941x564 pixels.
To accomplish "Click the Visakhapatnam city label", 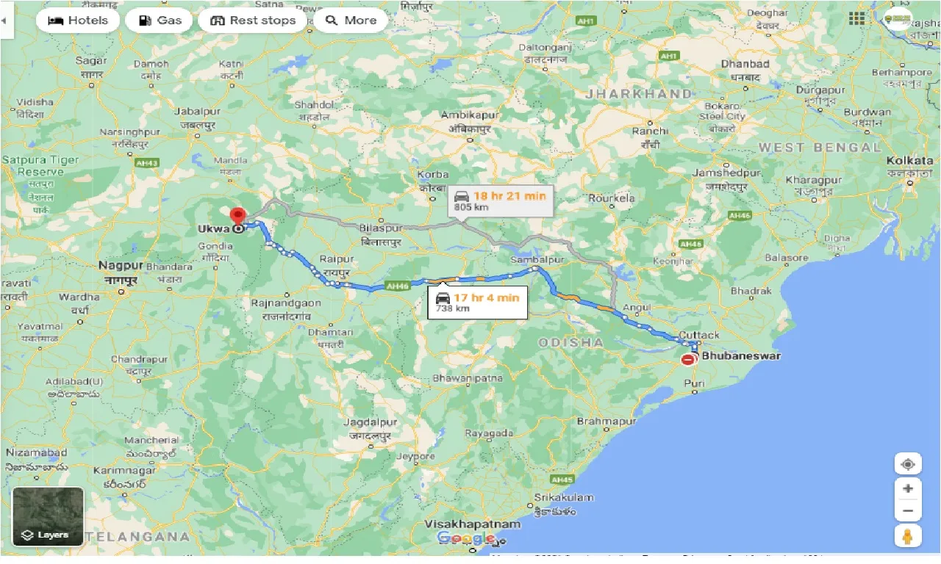I will tap(473, 525).
